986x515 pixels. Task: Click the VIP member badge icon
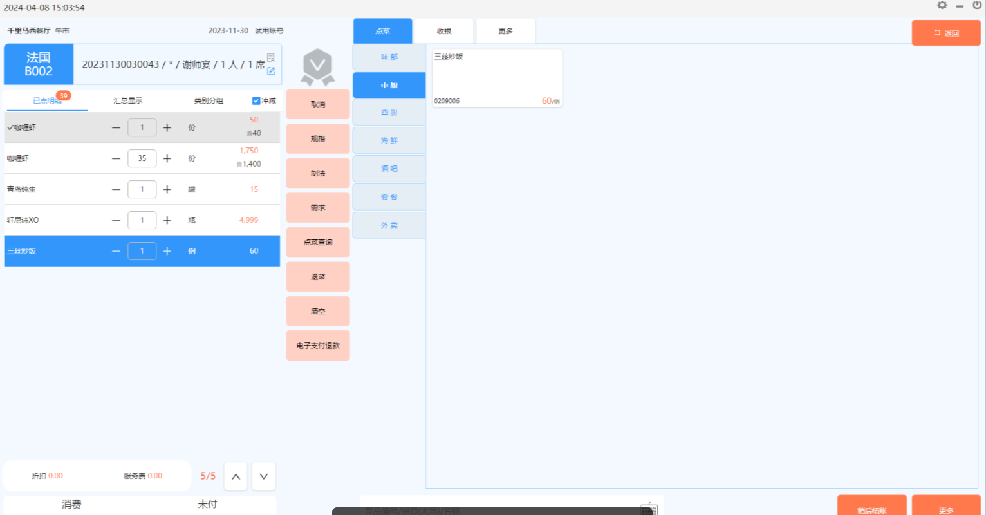[318, 67]
